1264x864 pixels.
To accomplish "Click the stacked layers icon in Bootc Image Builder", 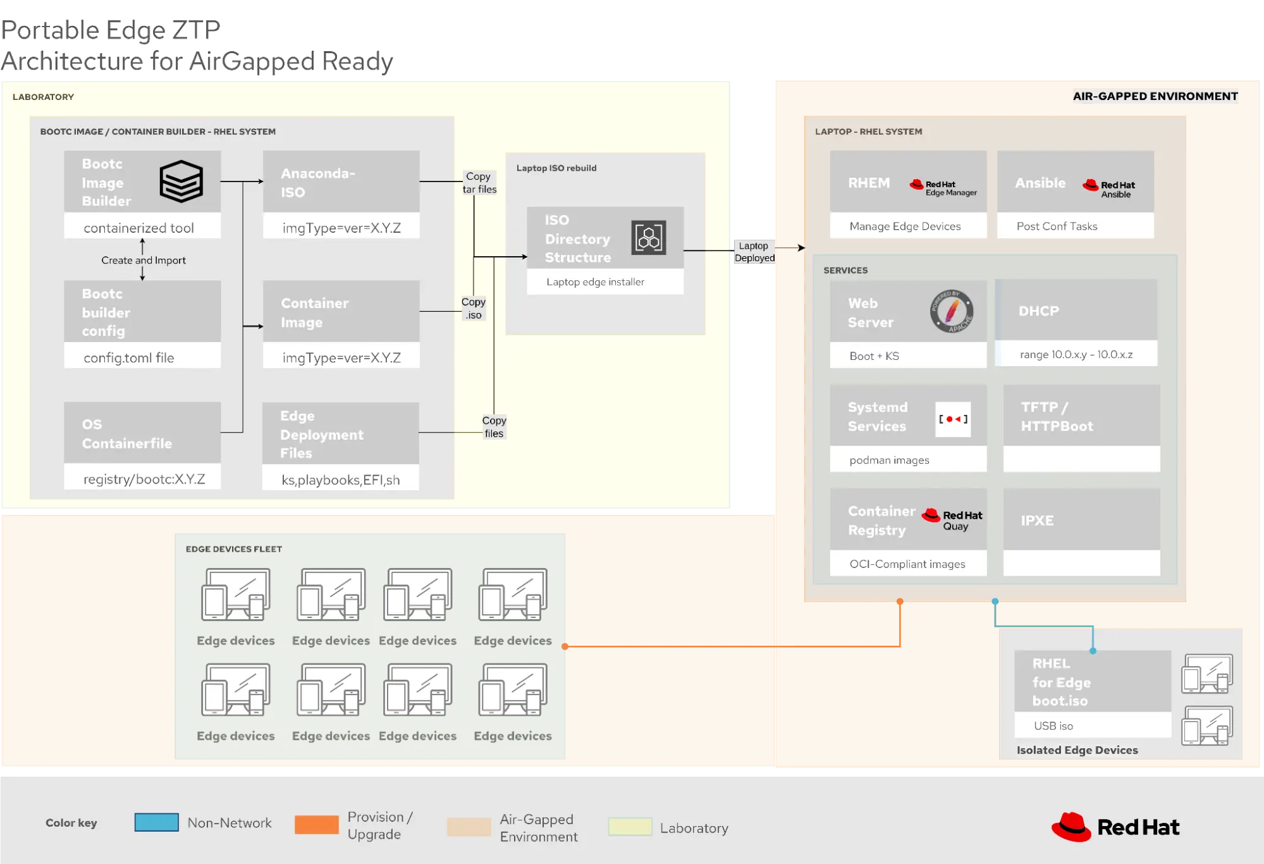I will [x=181, y=181].
